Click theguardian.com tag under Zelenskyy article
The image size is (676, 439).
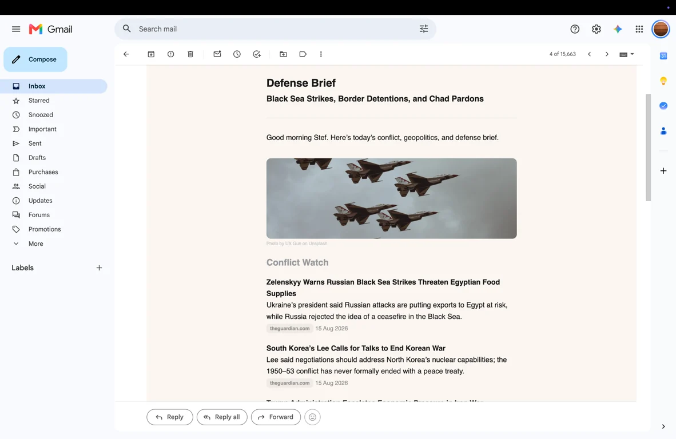coord(290,328)
